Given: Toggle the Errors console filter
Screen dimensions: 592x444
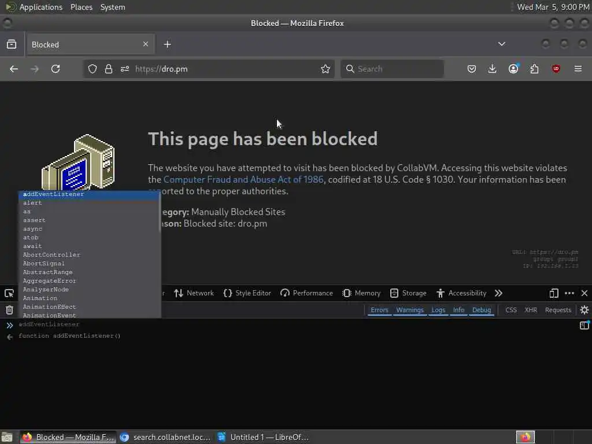Looking at the screenshot, I should 379,310.
